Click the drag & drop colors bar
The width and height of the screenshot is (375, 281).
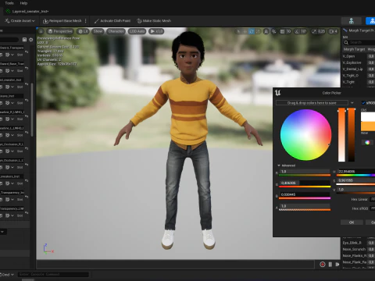(312, 103)
